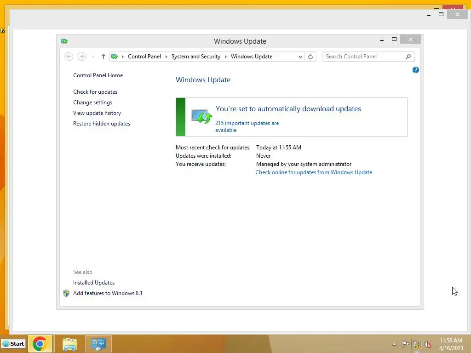
Task: Maximize the outer background window
Action: pyautogui.click(x=441, y=14)
